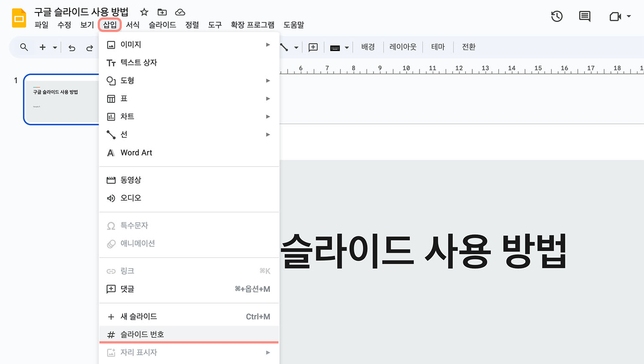Expand input tools dropdown arrow
The image size is (644, 364).
(x=347, y=48)
